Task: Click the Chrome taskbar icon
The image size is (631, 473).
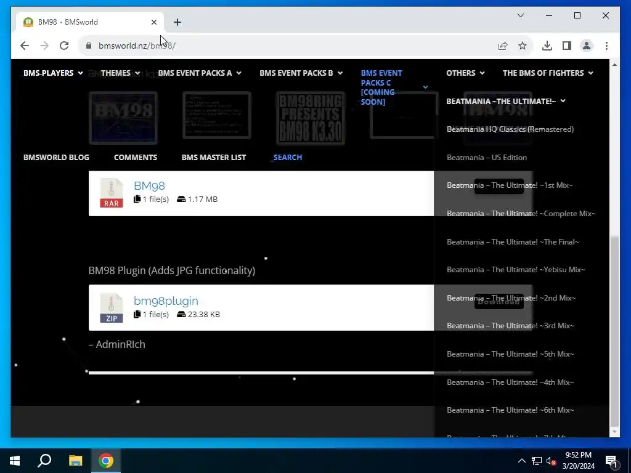Action: [x=106, y=461]
